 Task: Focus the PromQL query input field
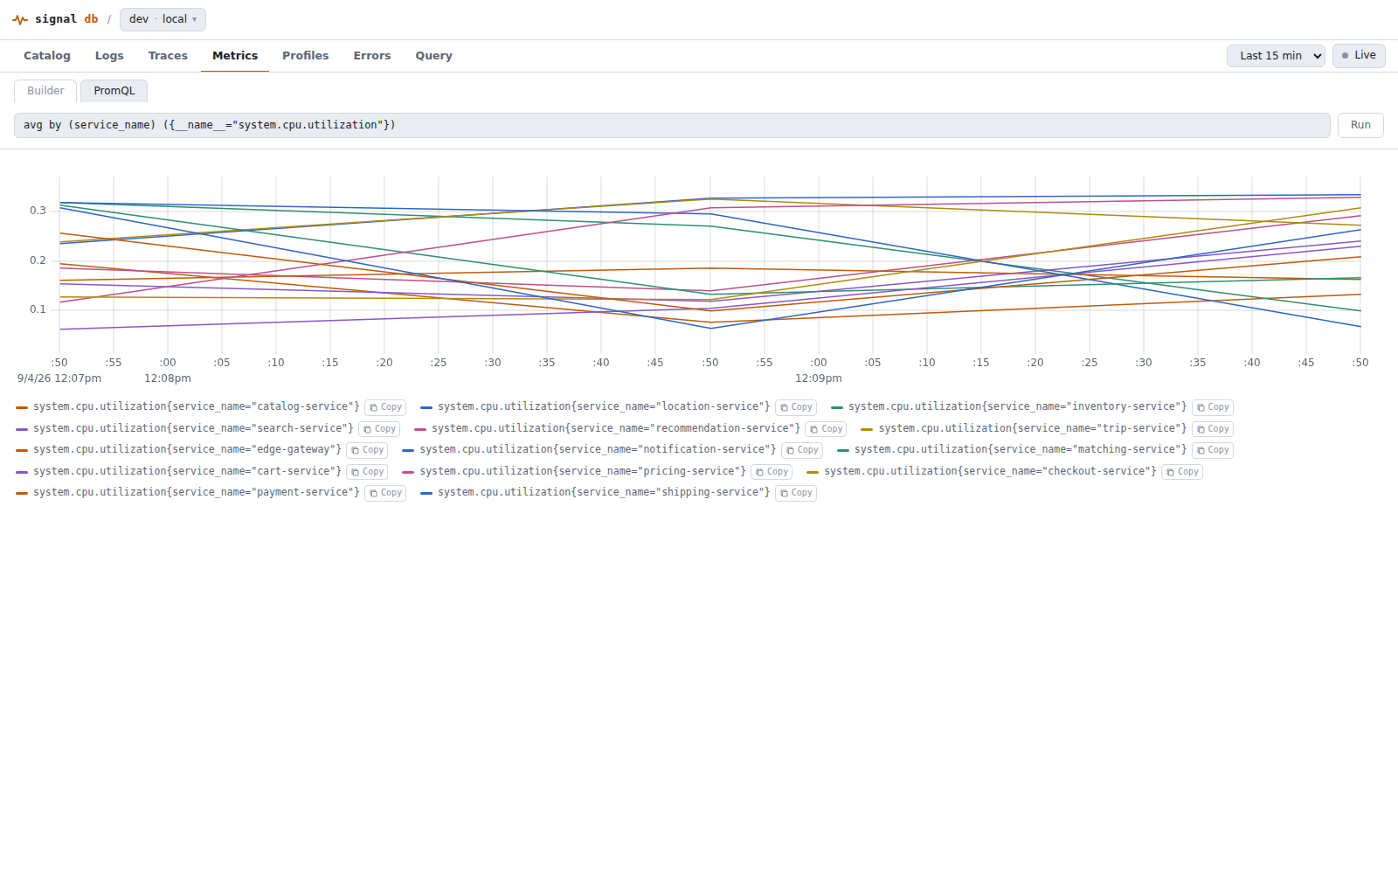click(x=672, y=125)
